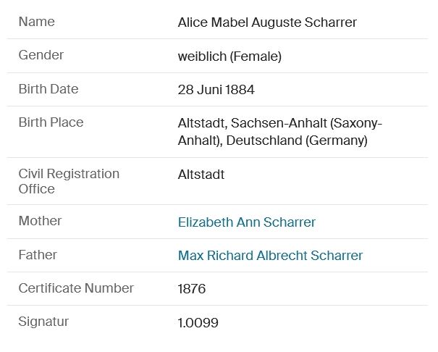Select the Altstadt registration office value
The width and height of the screenshot is (438, 352).
(201, 175)
